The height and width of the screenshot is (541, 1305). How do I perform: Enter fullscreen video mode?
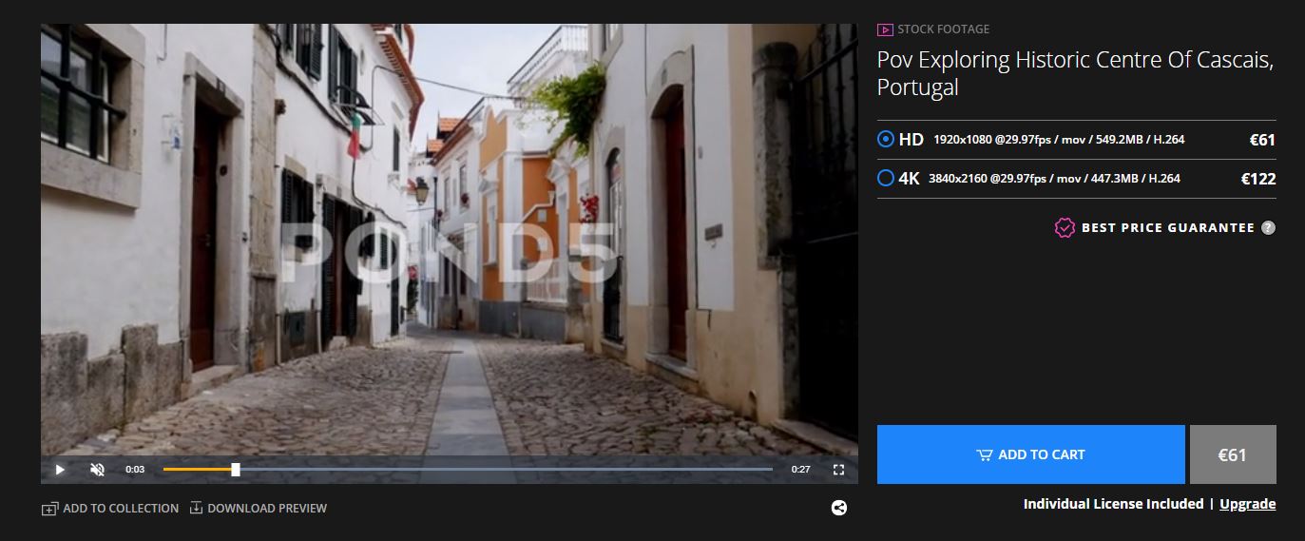tap(838, 470)
